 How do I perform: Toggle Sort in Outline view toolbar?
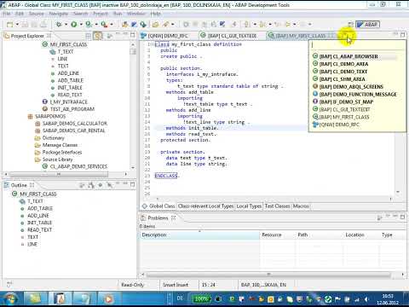pos(82,185)
